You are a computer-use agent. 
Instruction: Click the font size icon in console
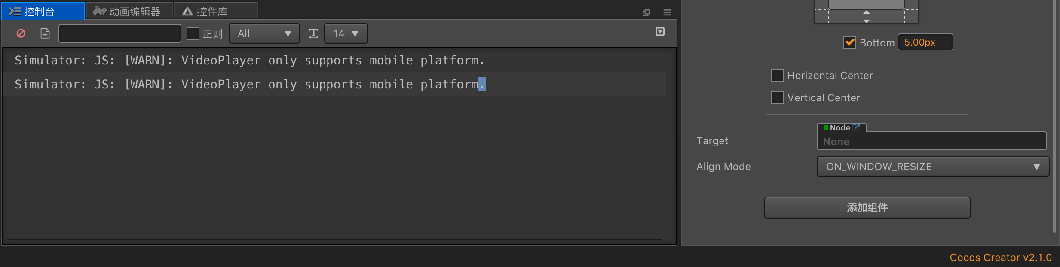tap(313, 33)
